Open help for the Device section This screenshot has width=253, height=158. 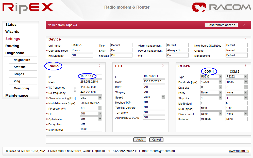point(245,39)
